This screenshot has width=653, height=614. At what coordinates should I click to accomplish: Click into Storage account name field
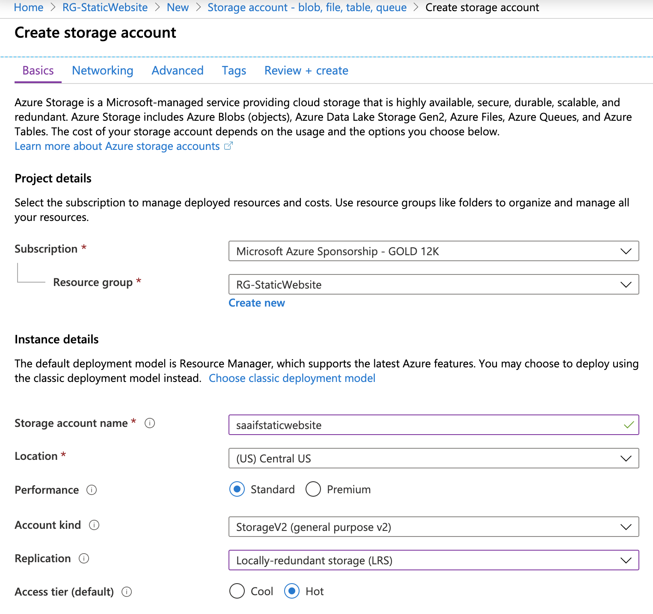click(433, 425)
